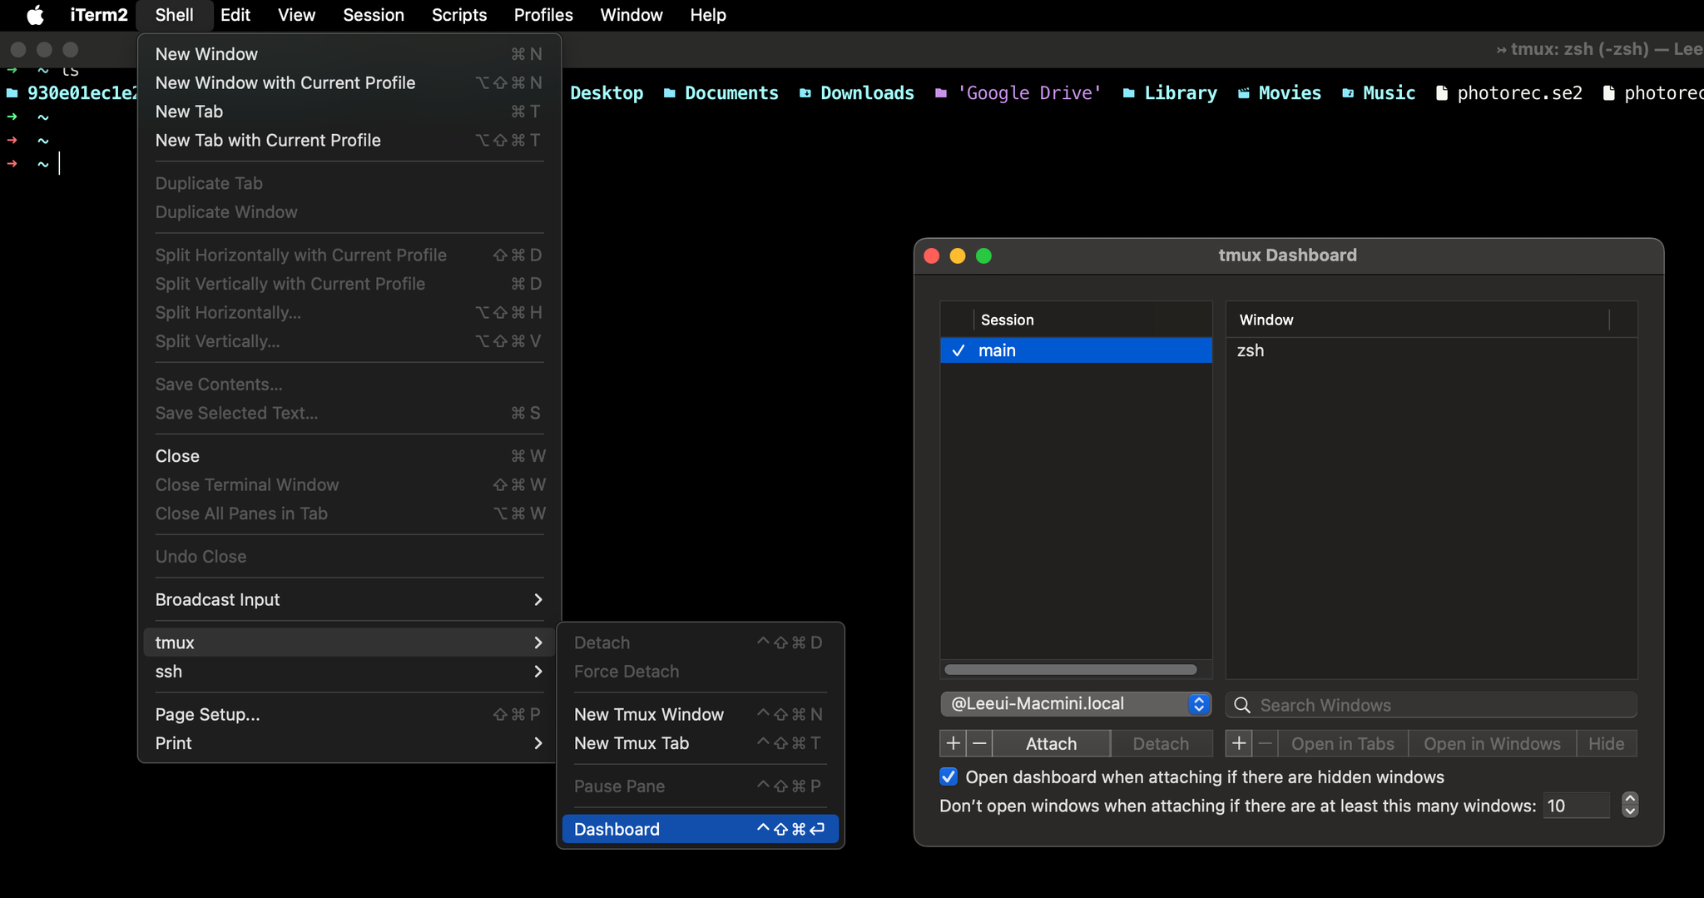The image size is (1704, 898).
Task: Open the Scripts menu
Action: point(459,15)
